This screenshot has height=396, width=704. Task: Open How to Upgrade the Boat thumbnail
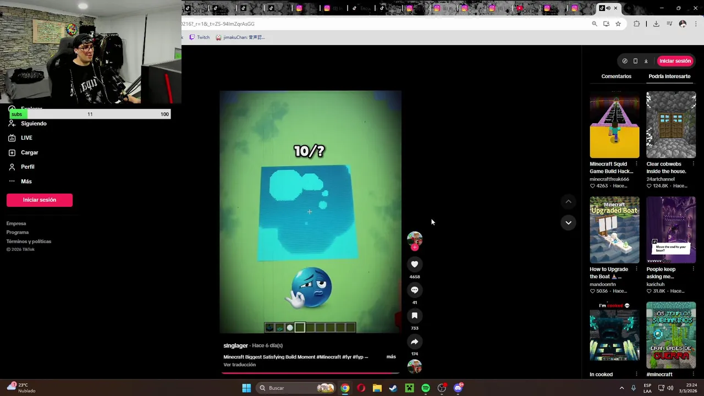[x=614, y=230]
